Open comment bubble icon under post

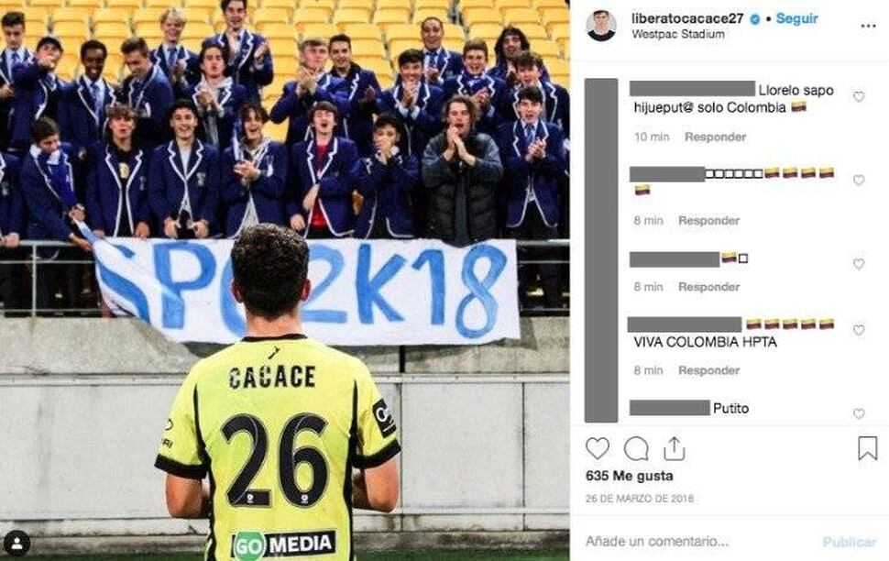coord(636,448)
